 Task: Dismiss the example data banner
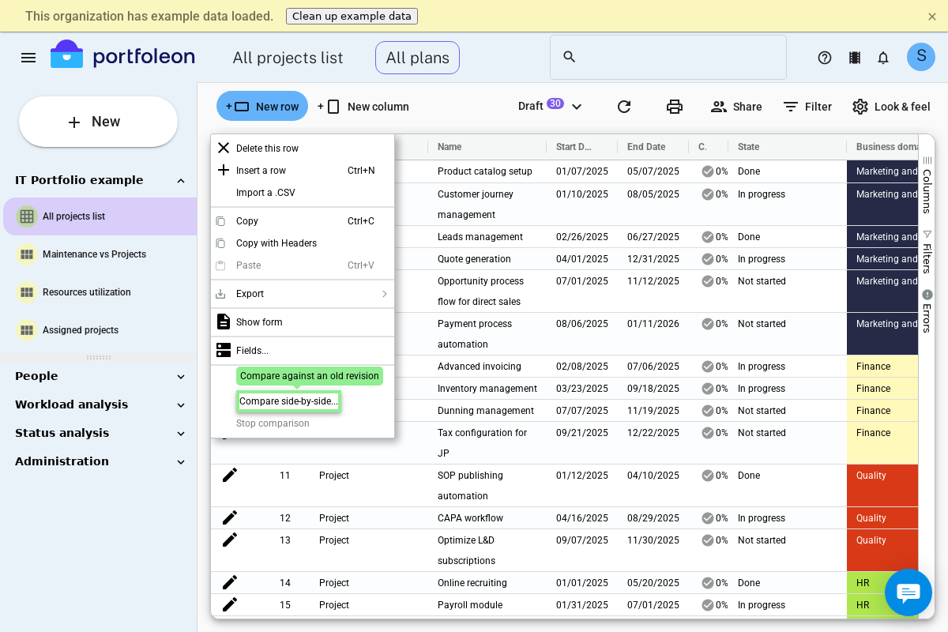[932, 16]
